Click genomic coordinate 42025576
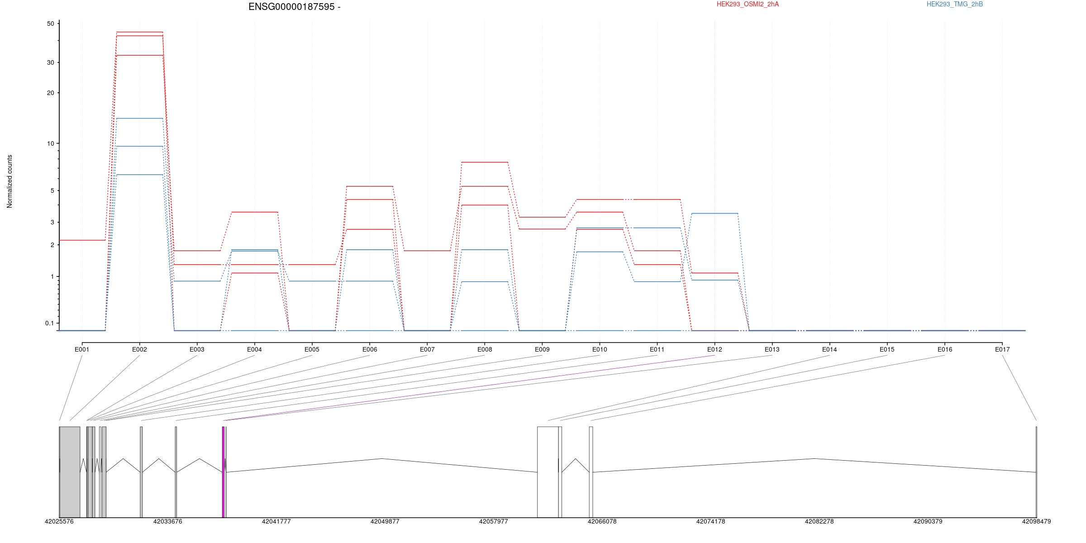 click(x=59, y=521)
